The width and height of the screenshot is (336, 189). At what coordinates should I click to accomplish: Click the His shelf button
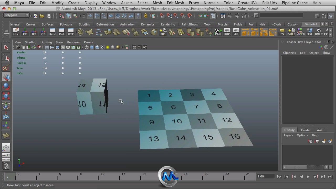click(16, 32)
